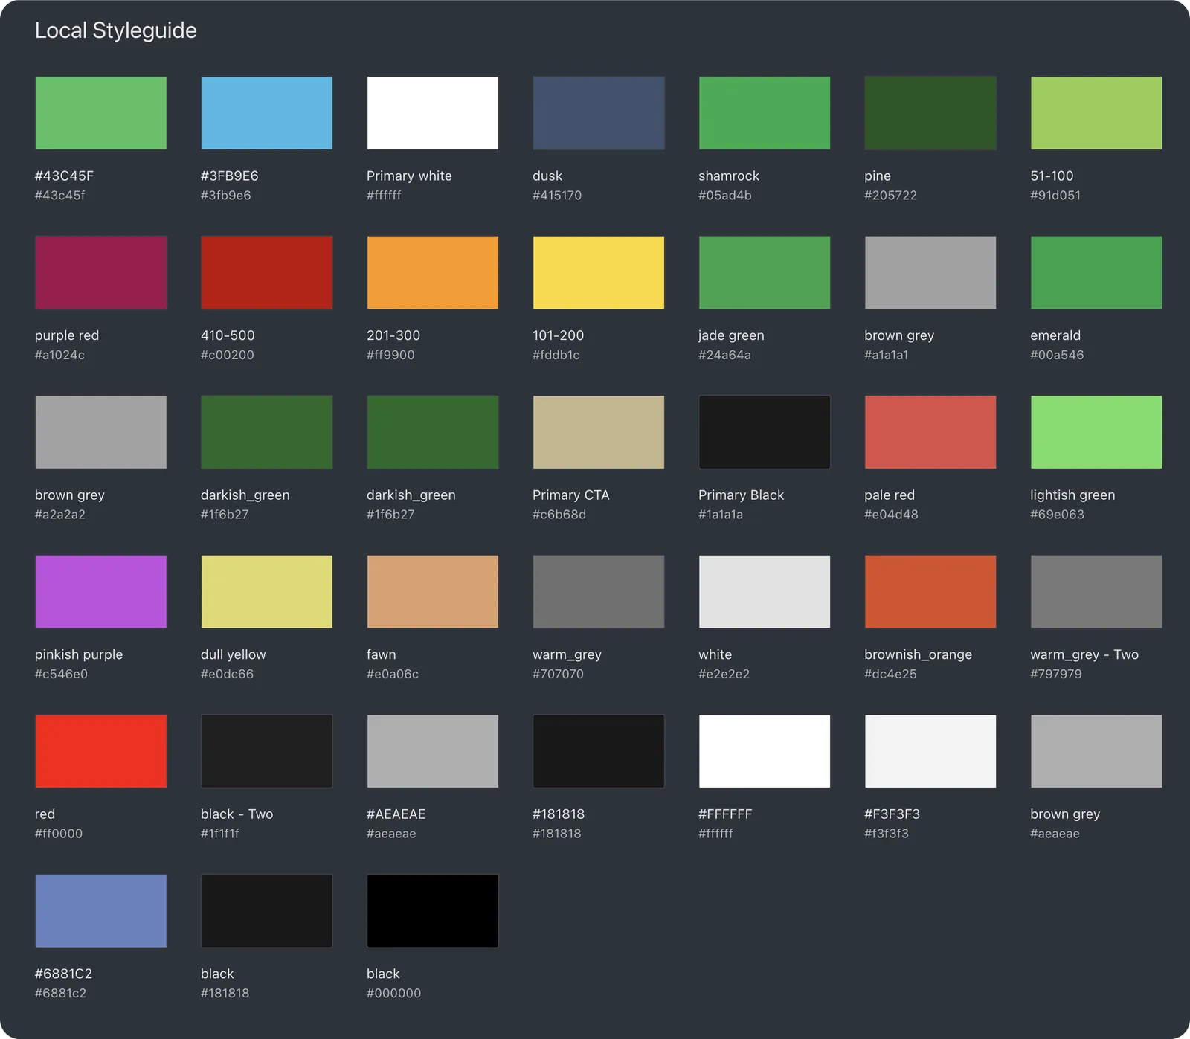Image resolution: width=1190 pixels, height=1039 pixels.
Task: Pick the pine dark green swatch
Action: click(x=930, y=113)
